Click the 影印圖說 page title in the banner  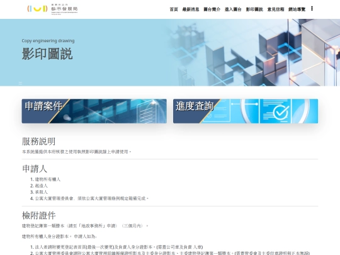tap(47, 54)
